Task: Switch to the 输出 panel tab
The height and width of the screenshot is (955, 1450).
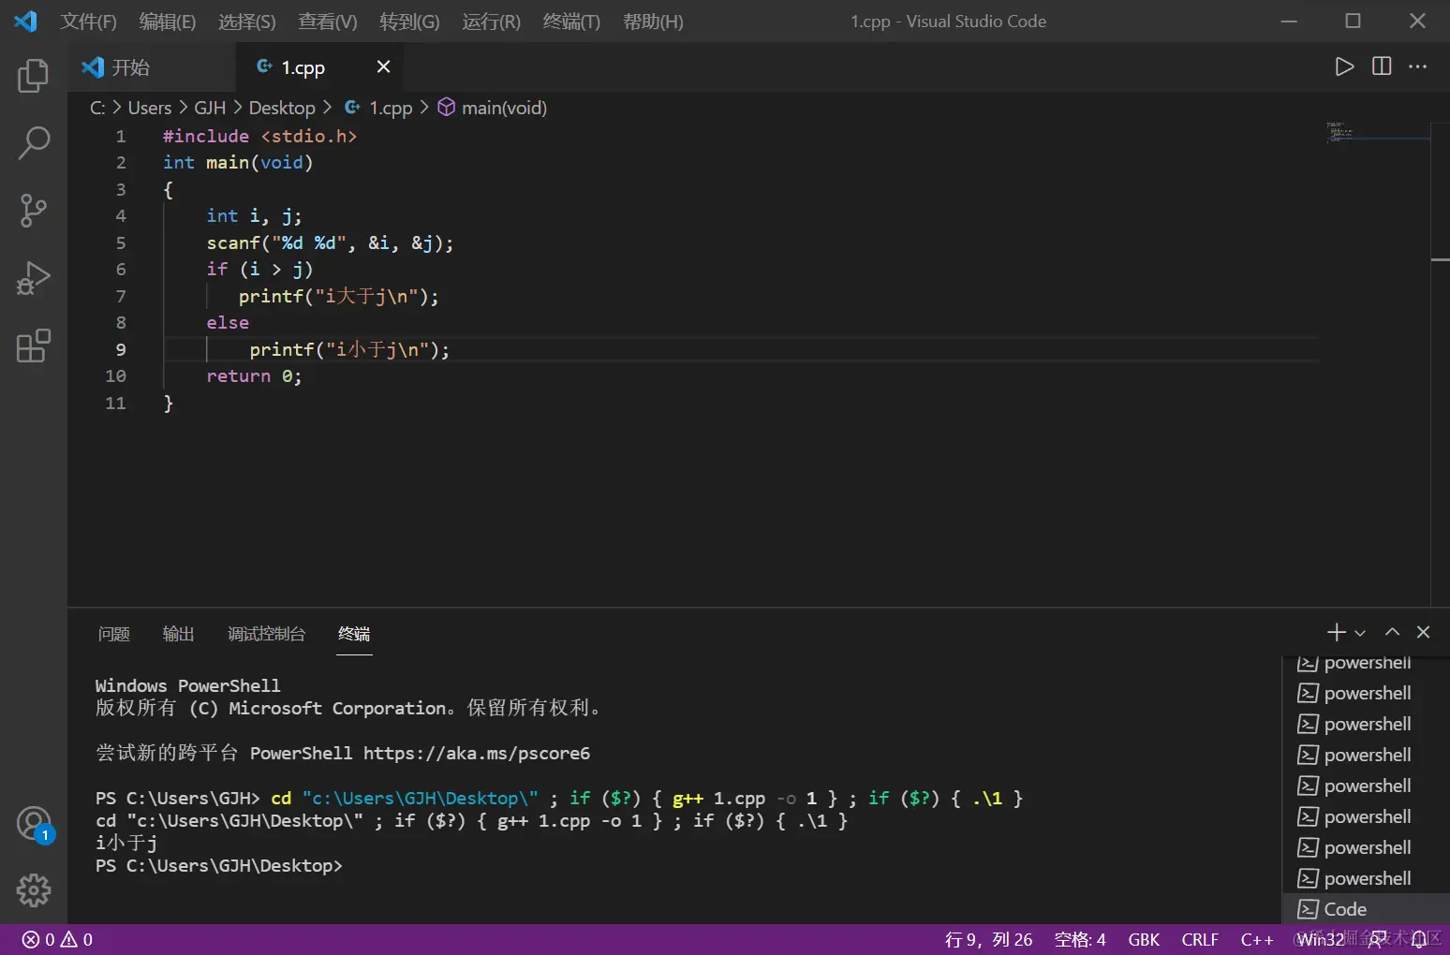Action: (x=178, y=634)
